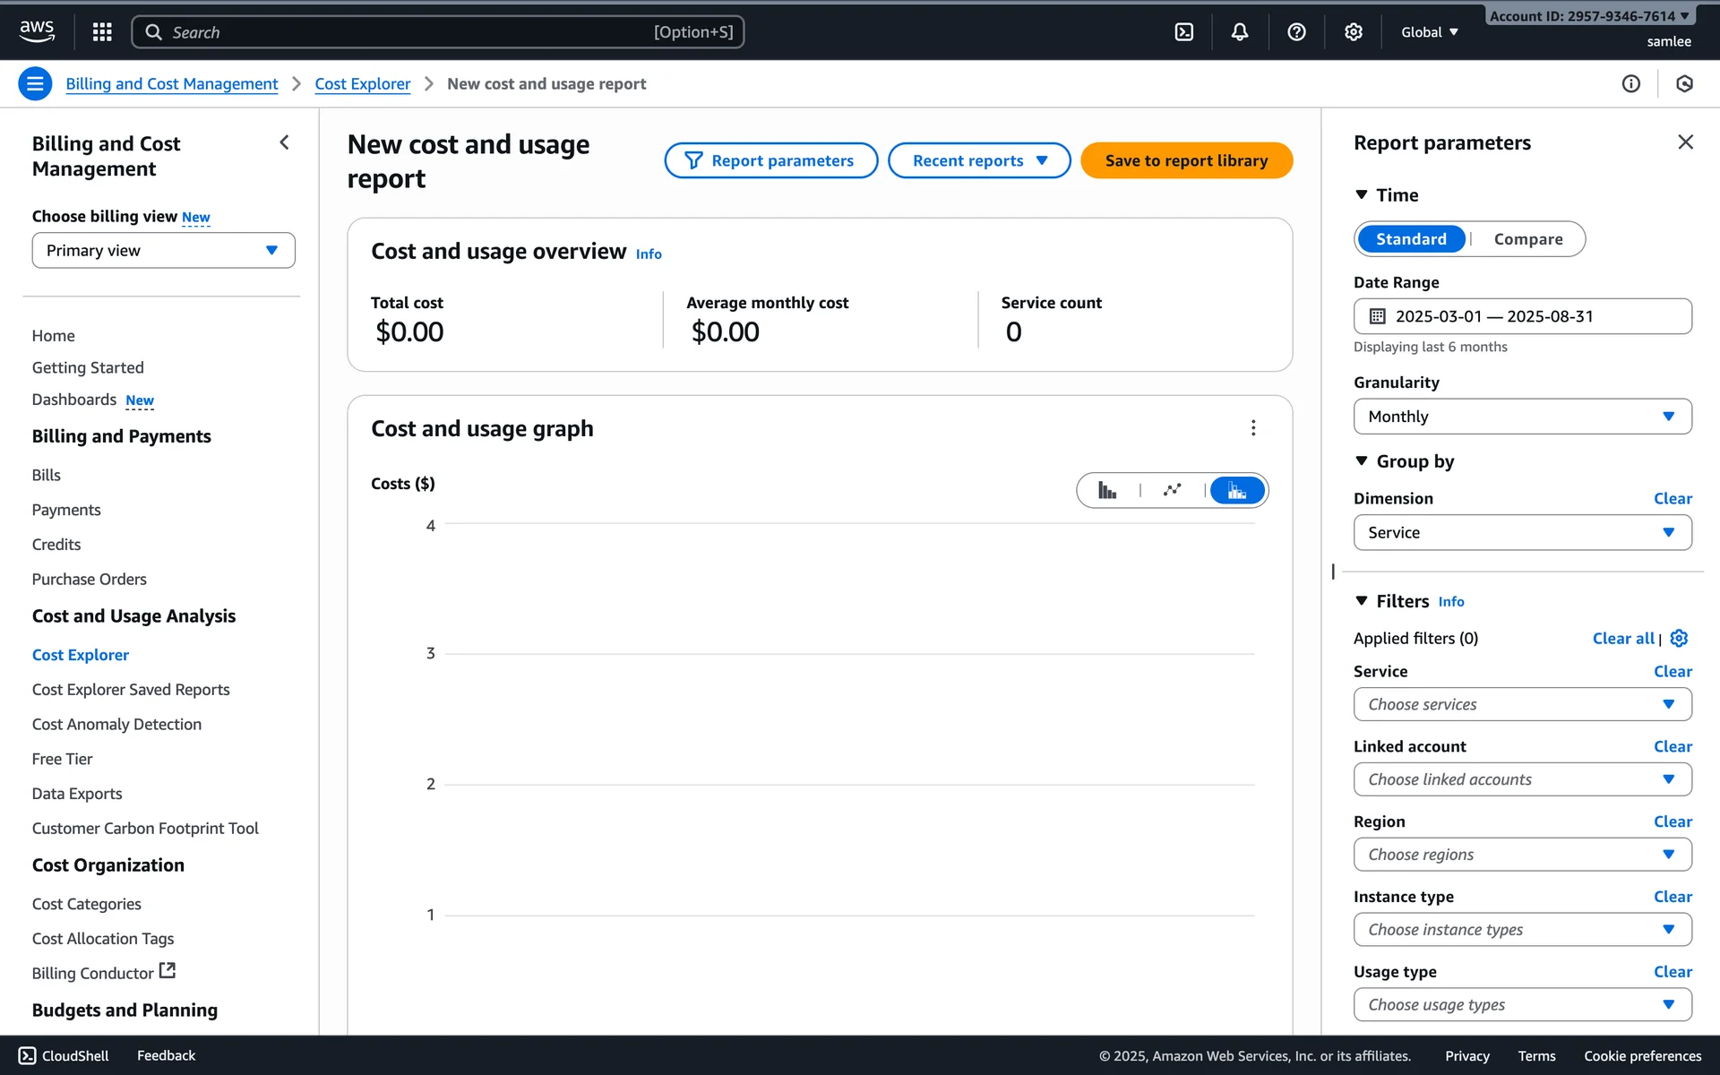Click the Date Range input field

(x=1522, y=316)
